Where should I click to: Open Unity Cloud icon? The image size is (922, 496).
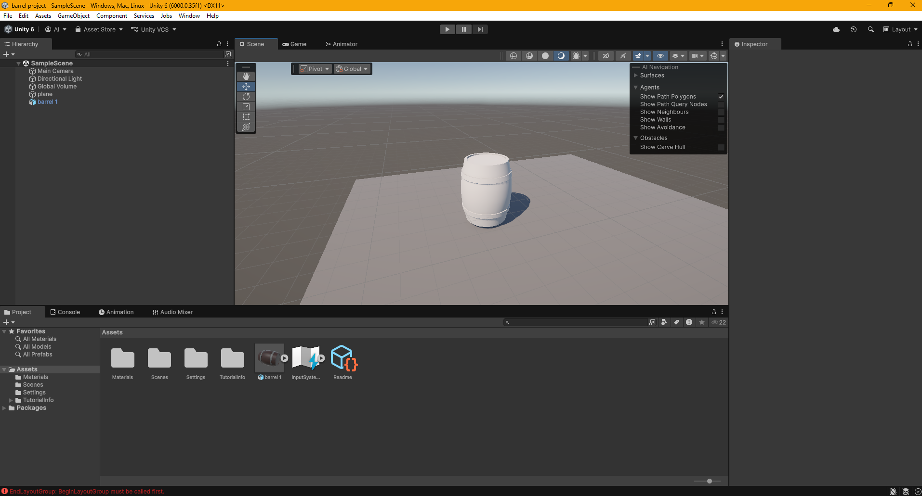tap(836, 29)
